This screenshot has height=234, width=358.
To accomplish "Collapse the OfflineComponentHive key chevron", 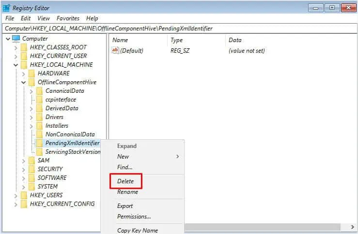I will [x=24, y=82].
